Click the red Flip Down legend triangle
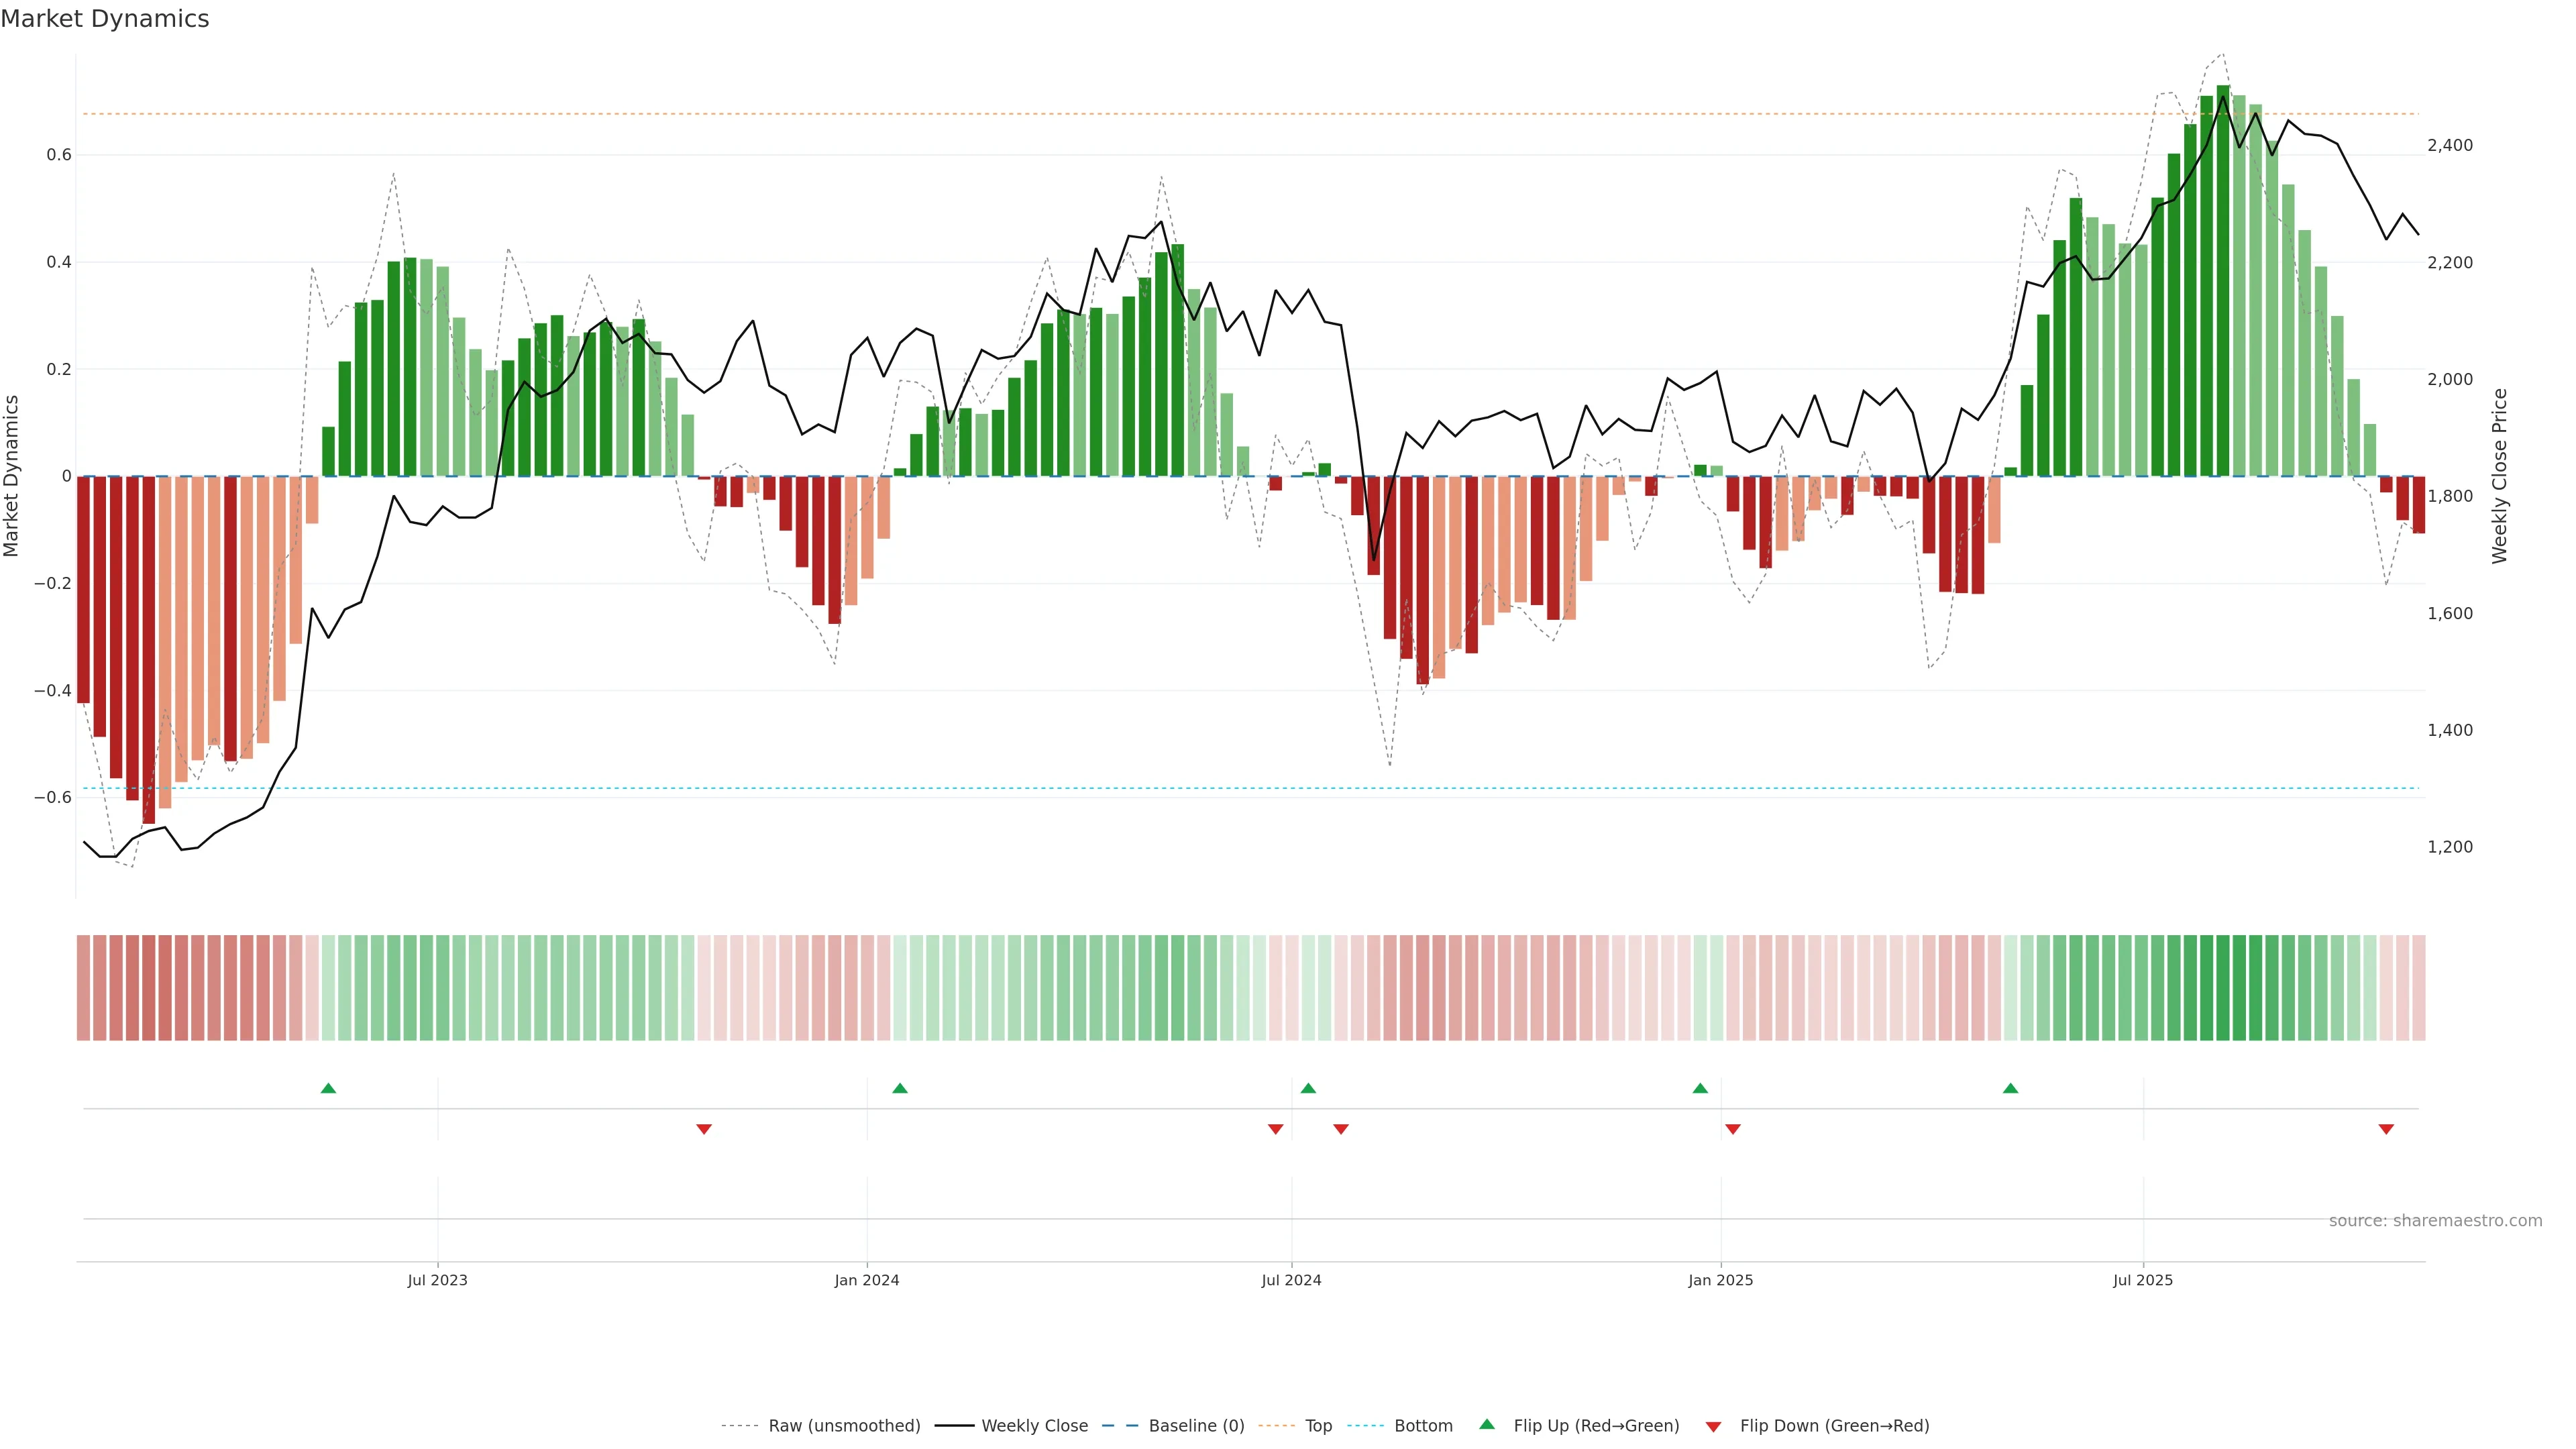The image size is (2576, 1449). coord(1713,1427)
